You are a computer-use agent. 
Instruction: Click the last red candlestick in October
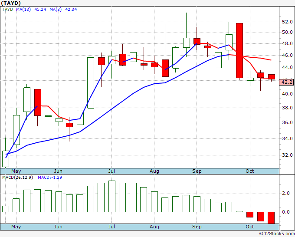pyautogui.click(x=272, y=77)
